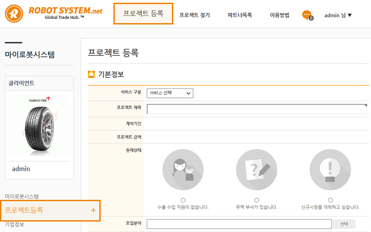Select the 무역 부서가 있습니다 radio button
The height and width of the screenshot is (232, 371).
coord(257,200)
